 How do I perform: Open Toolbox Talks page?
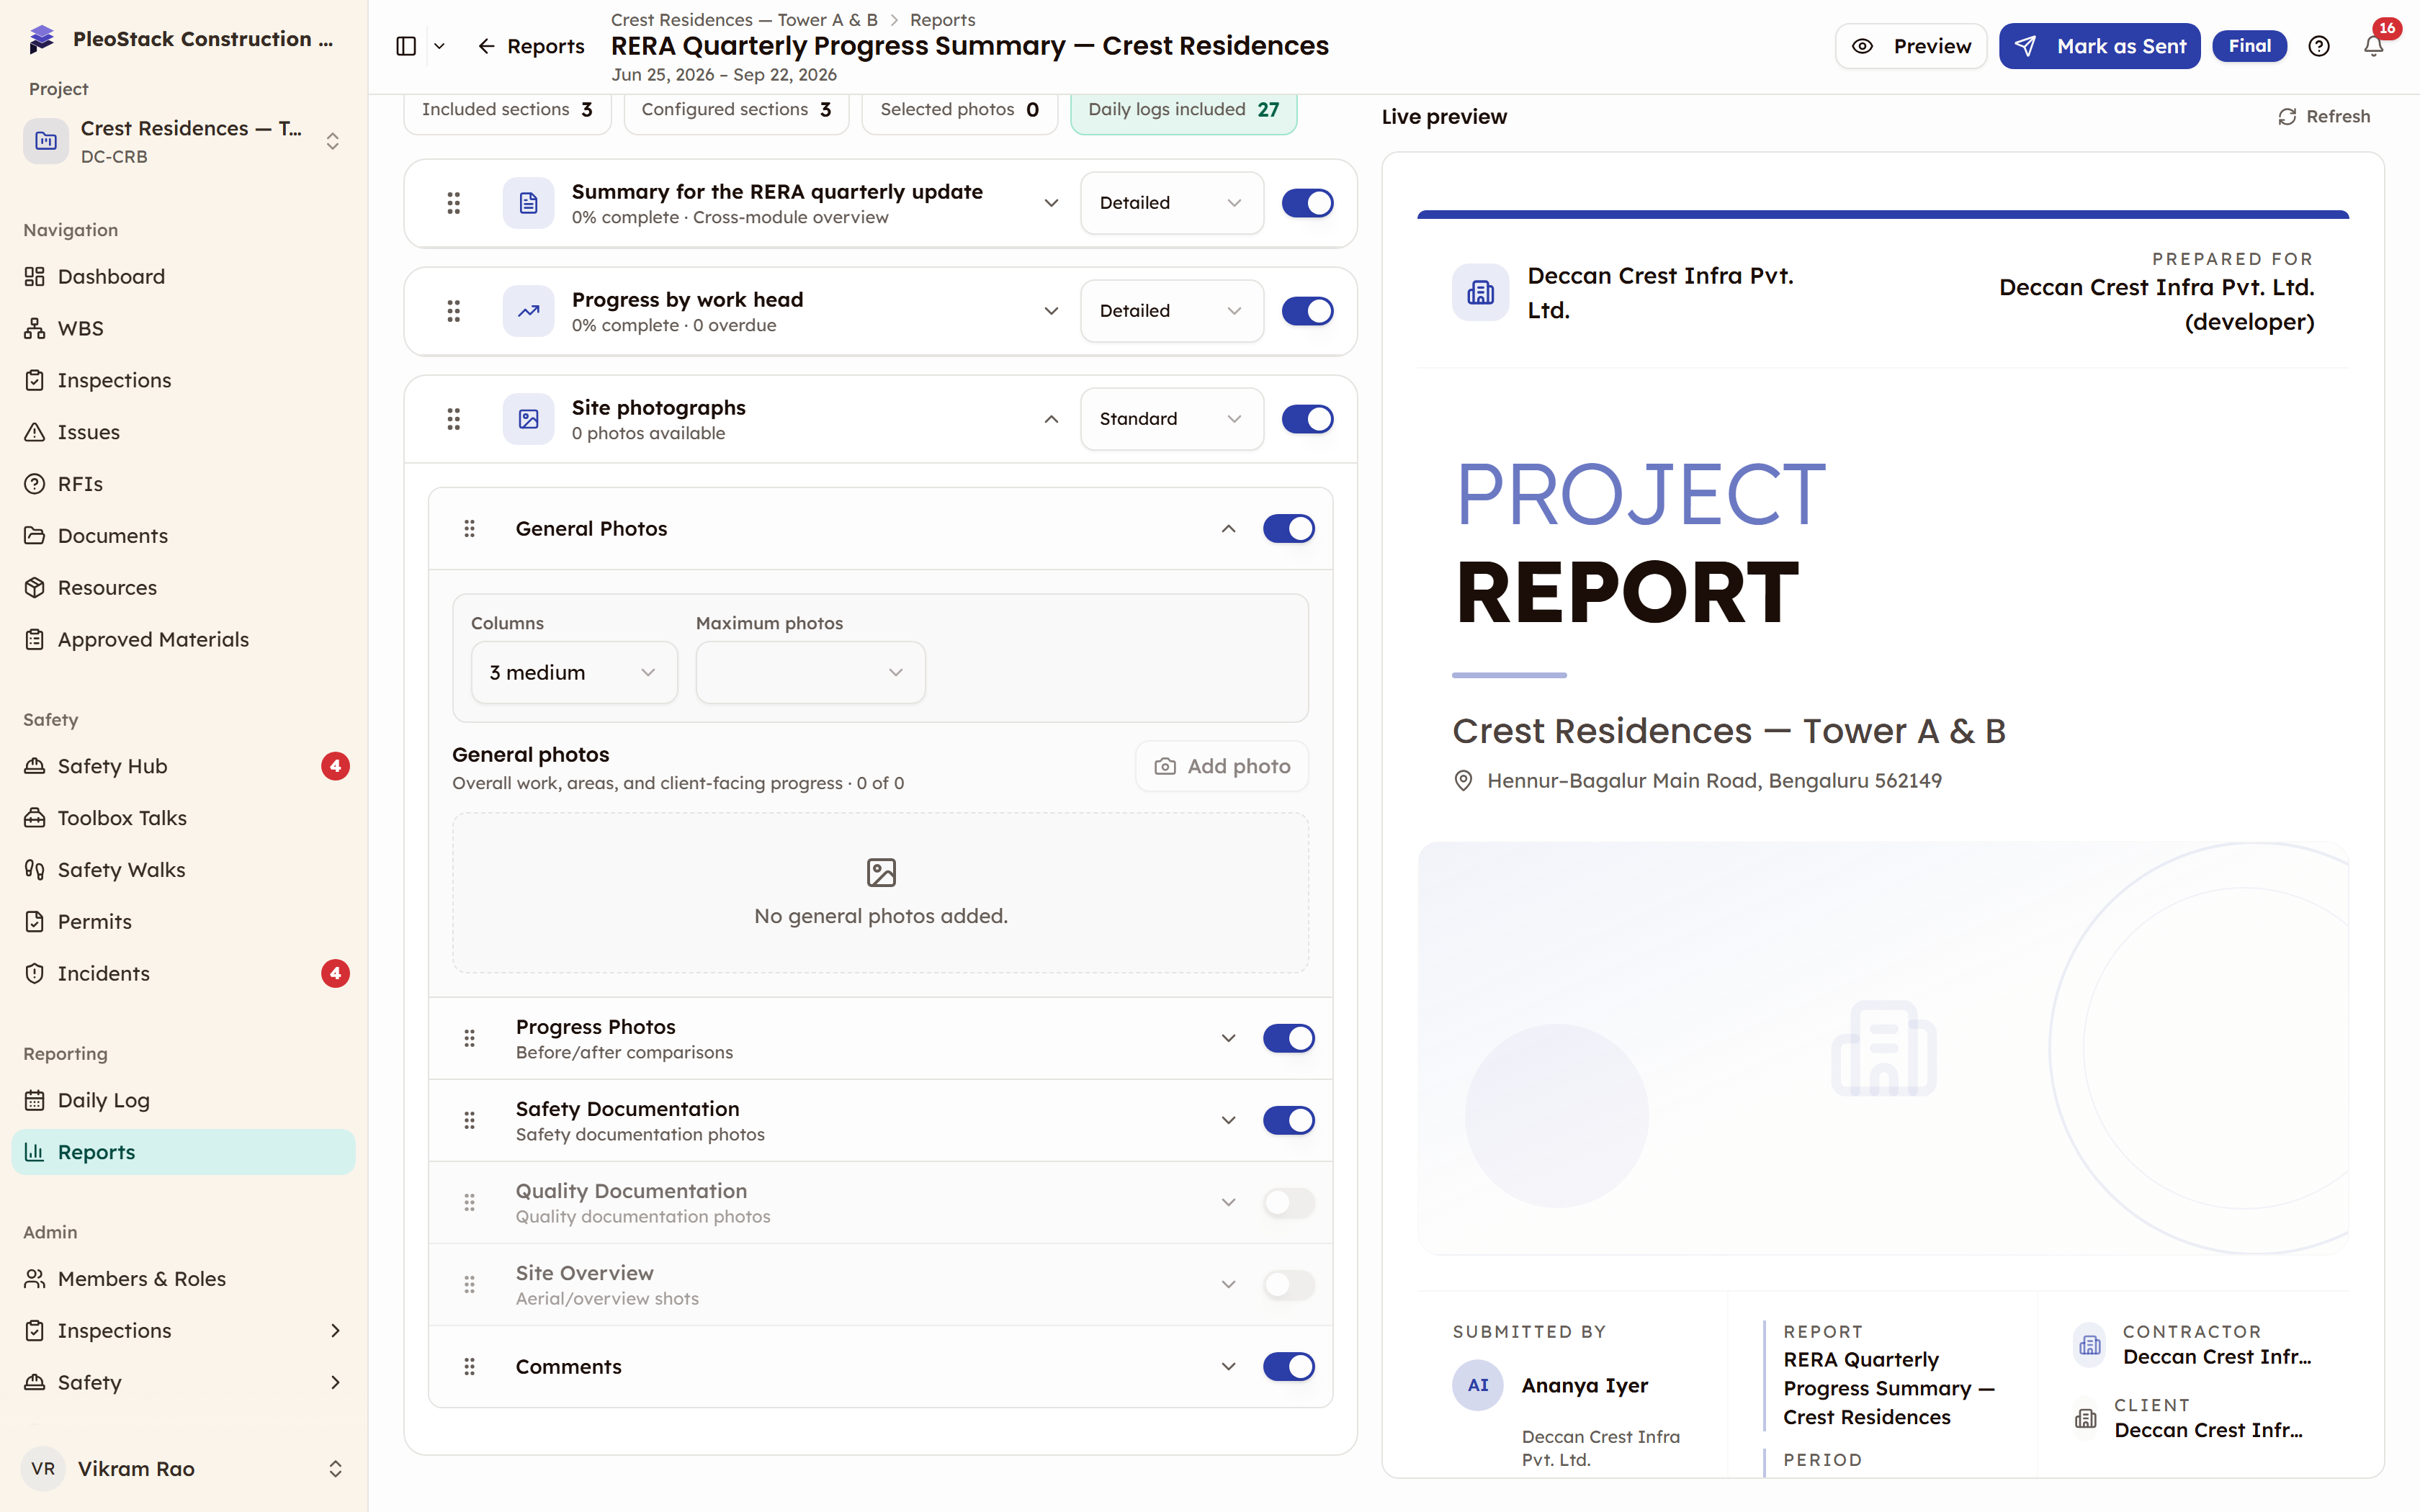coord(184,819)
